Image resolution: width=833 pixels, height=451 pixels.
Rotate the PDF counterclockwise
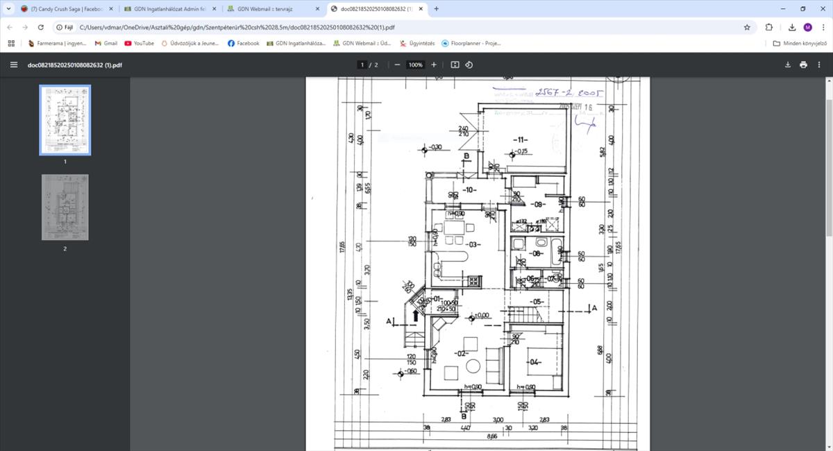point(469,65)
